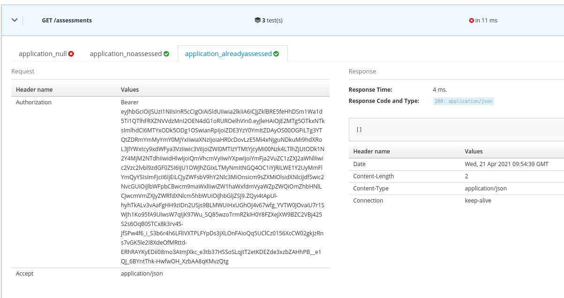Click the Authorization header name cell
This screenshot has width=564, height=298.
[34, 102]
